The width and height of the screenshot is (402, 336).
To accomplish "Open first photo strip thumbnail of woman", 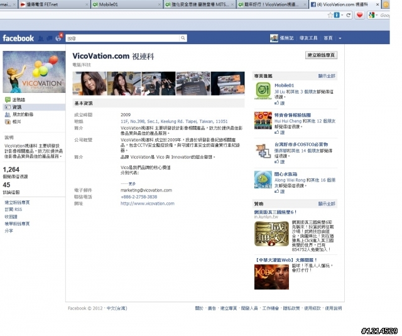I will pyautogui.click(x=89, y=84).
